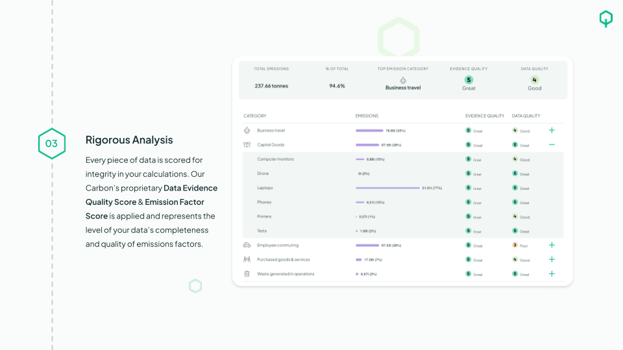Click the Purchased goods & services people icon
Viewport: 623px width, 350px height.
tap(247, 259)
